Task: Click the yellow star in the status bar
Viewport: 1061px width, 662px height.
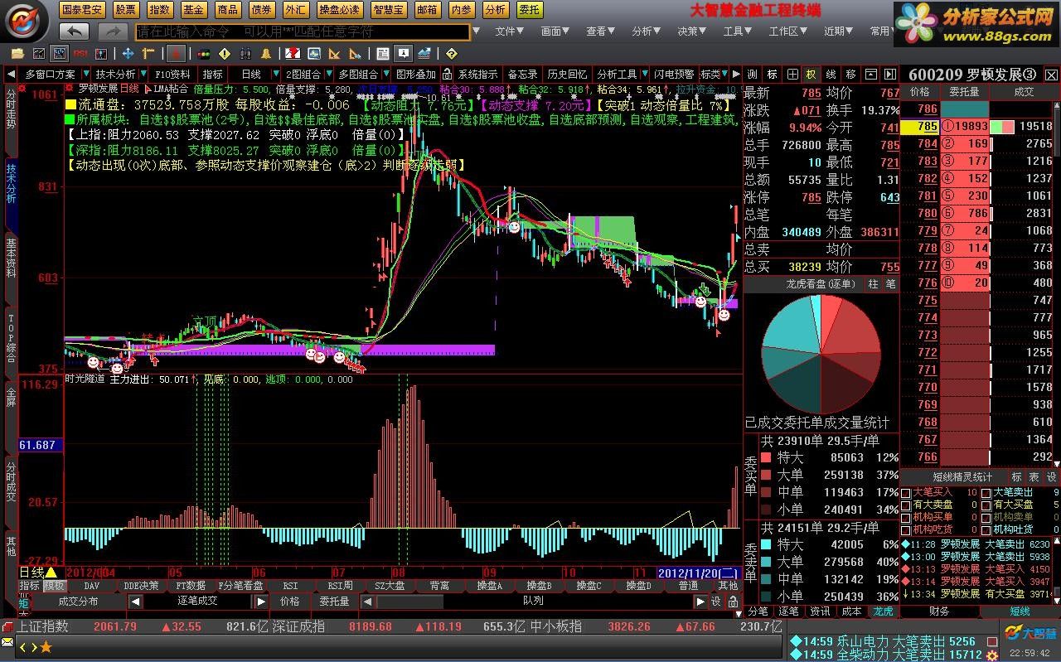Action: (46, 646)
